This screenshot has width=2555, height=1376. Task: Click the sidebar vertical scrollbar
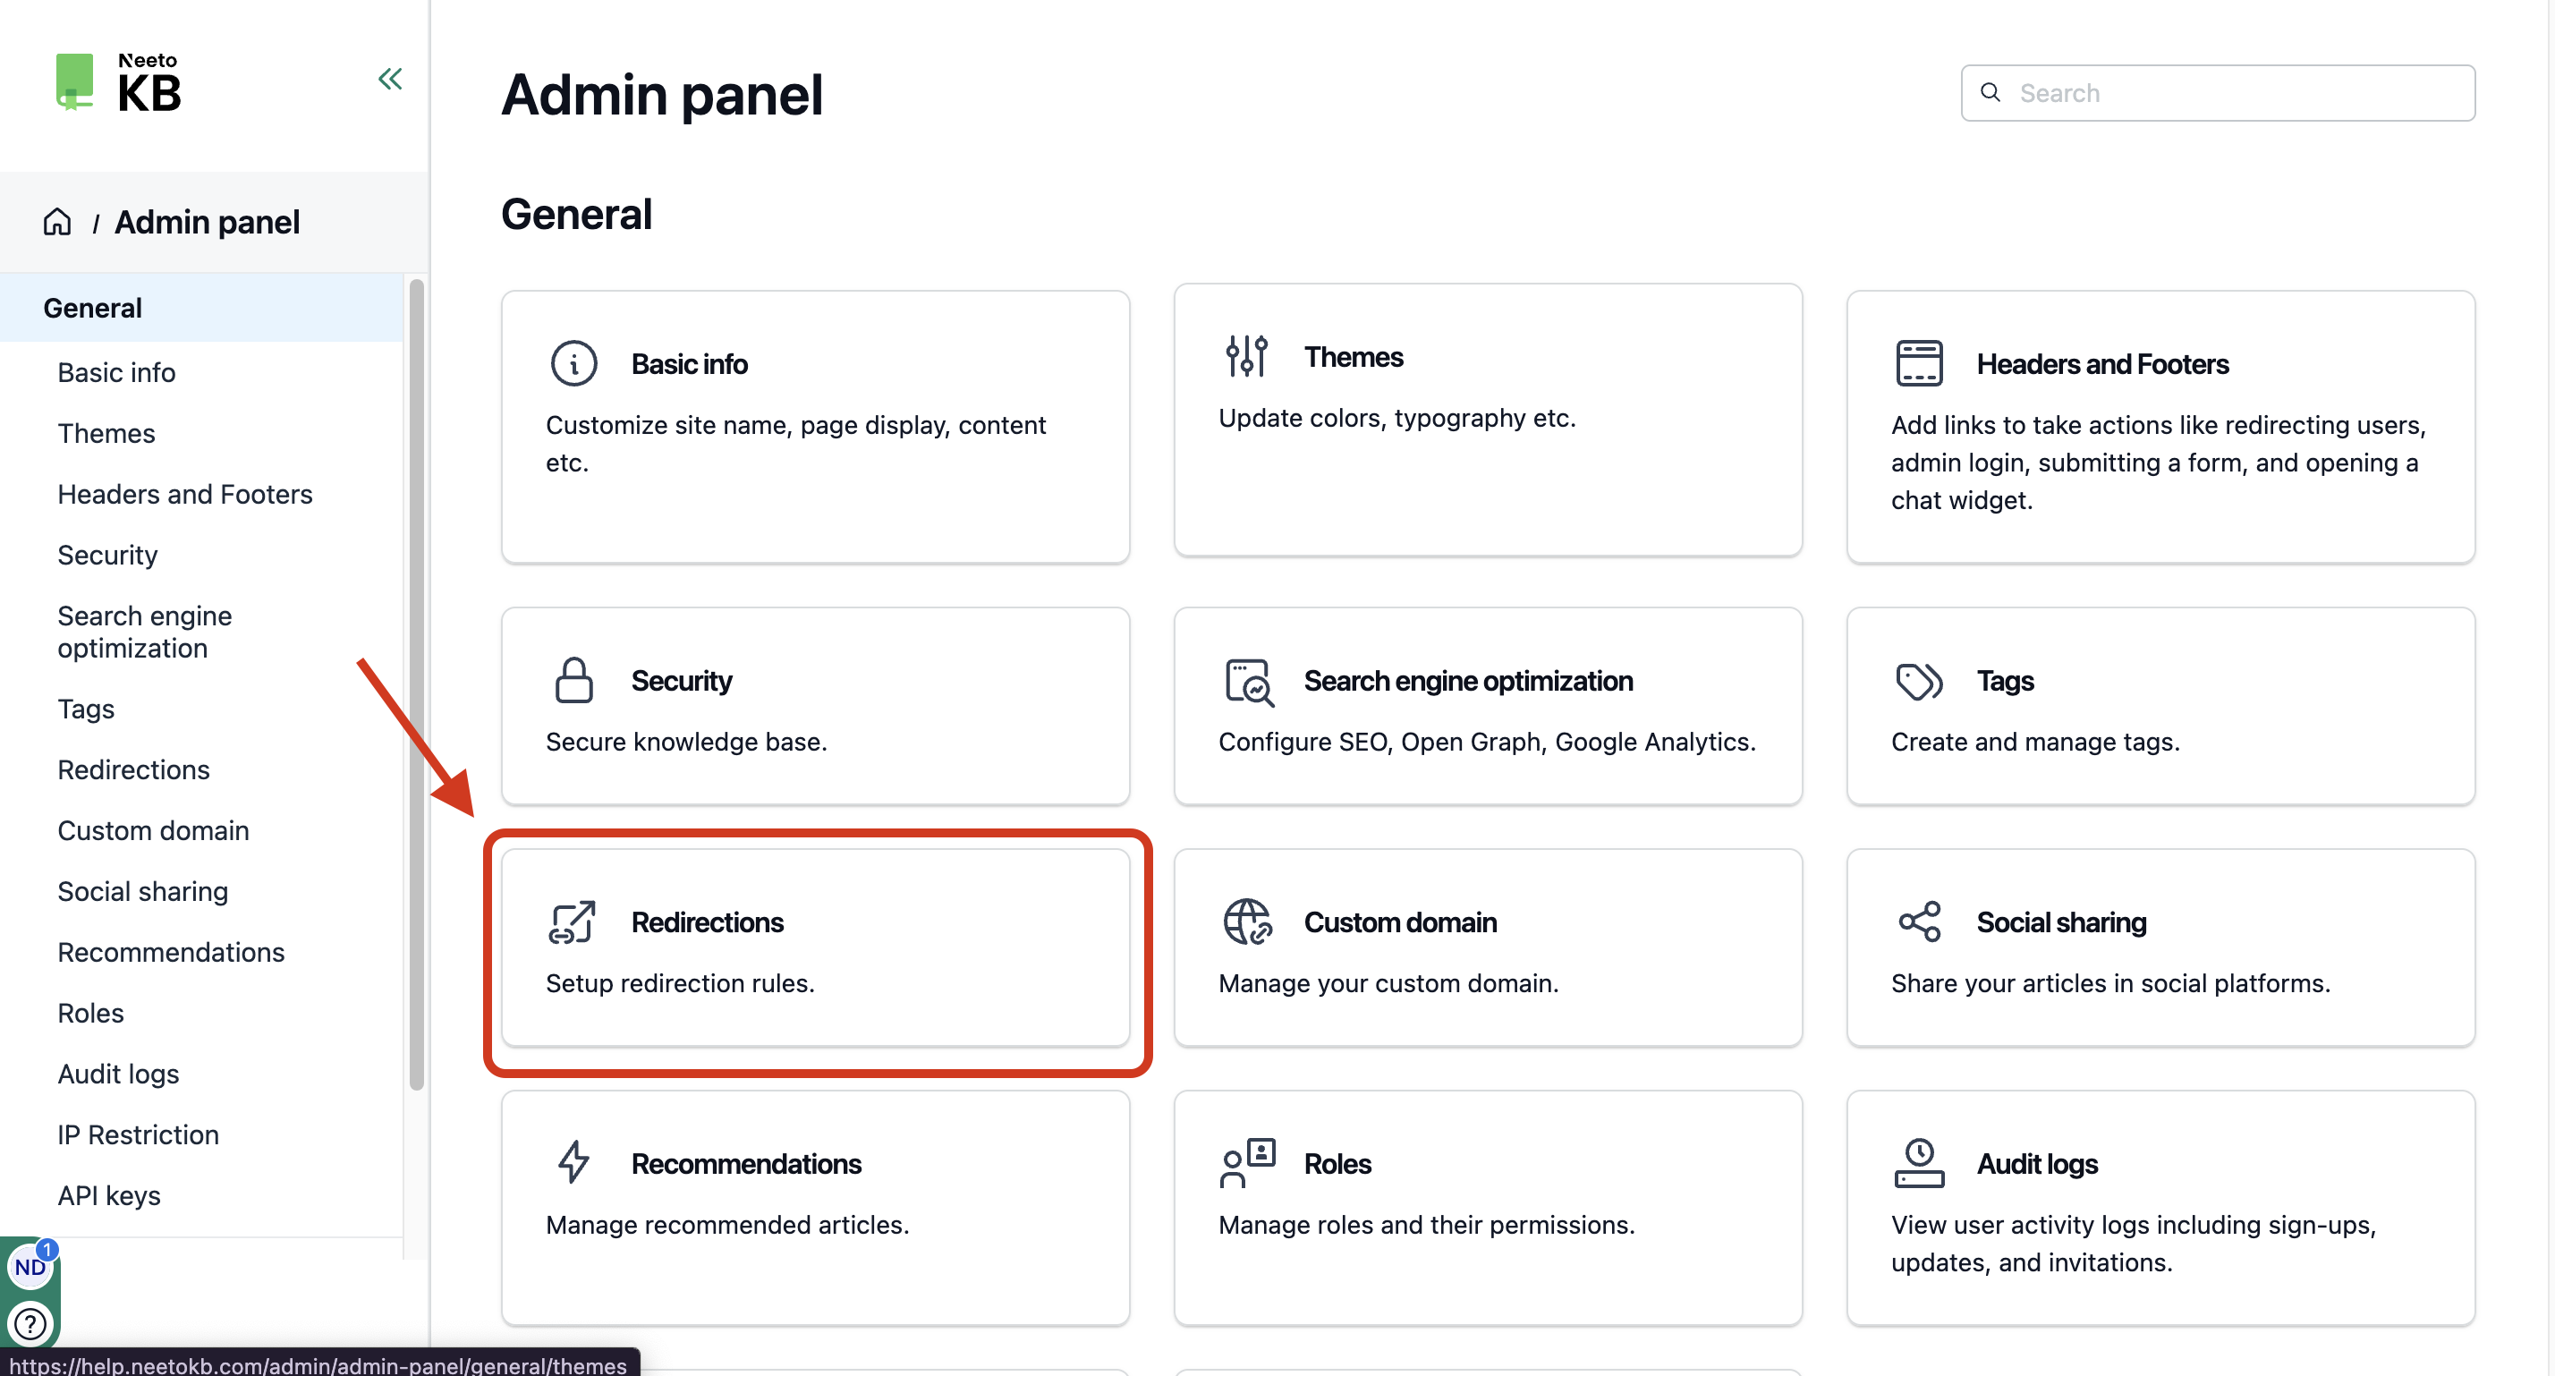pos(417,684)
